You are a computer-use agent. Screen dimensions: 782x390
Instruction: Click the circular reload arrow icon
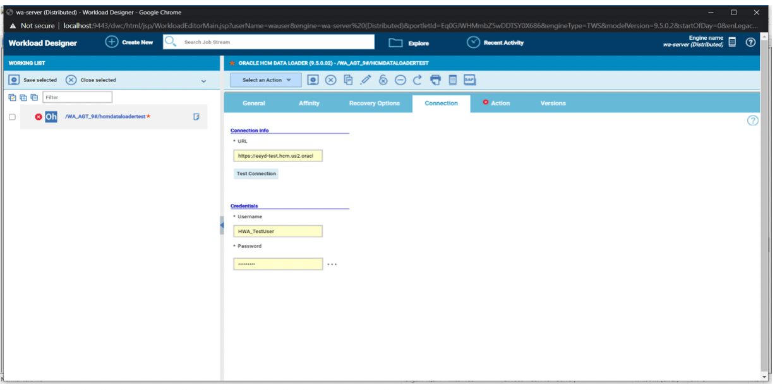click(418, 80)
